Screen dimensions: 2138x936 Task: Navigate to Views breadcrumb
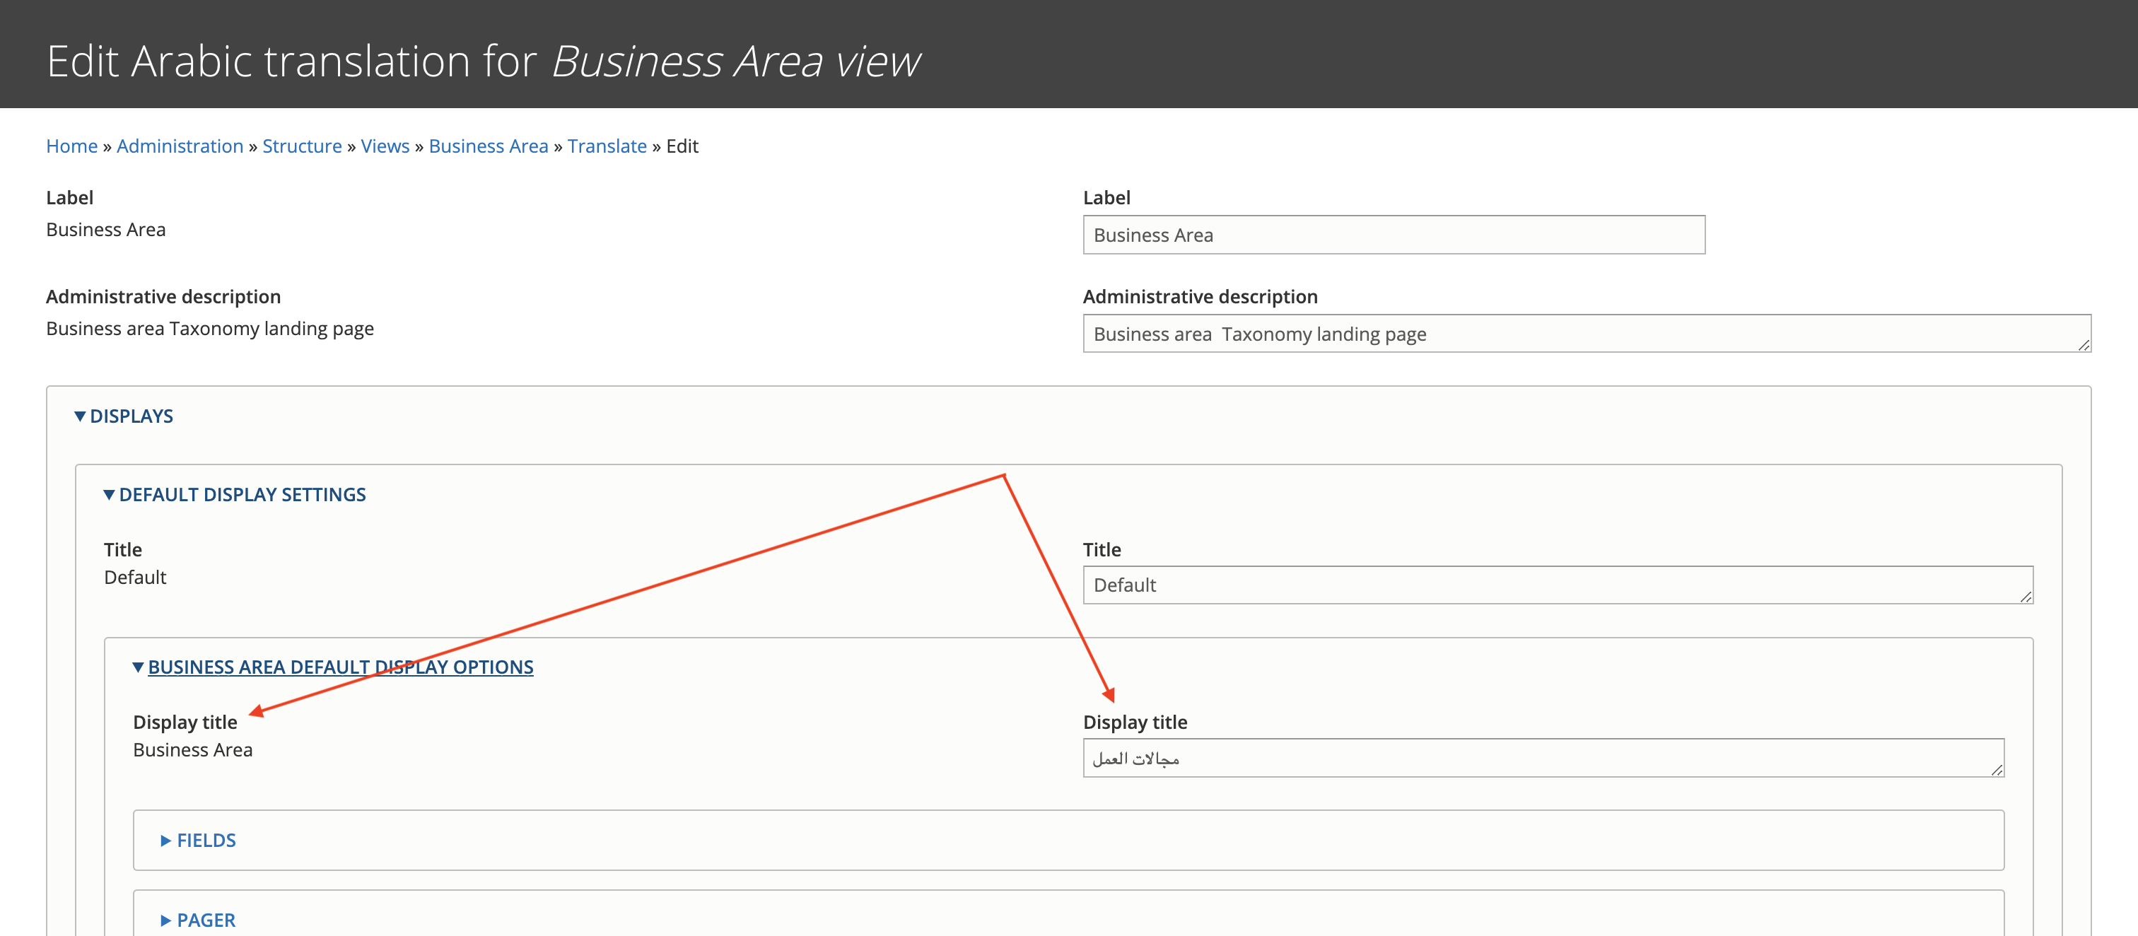click(385, 146)
